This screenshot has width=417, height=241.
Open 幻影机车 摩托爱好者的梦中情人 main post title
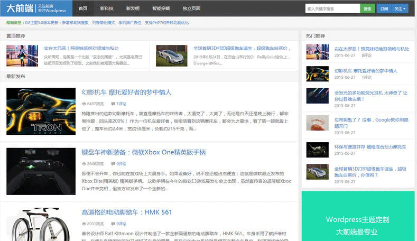[x=126, y=92]
